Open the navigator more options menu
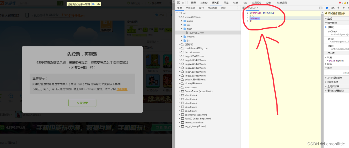This screenshot has width=349, height=148. [x=238, y=8]
